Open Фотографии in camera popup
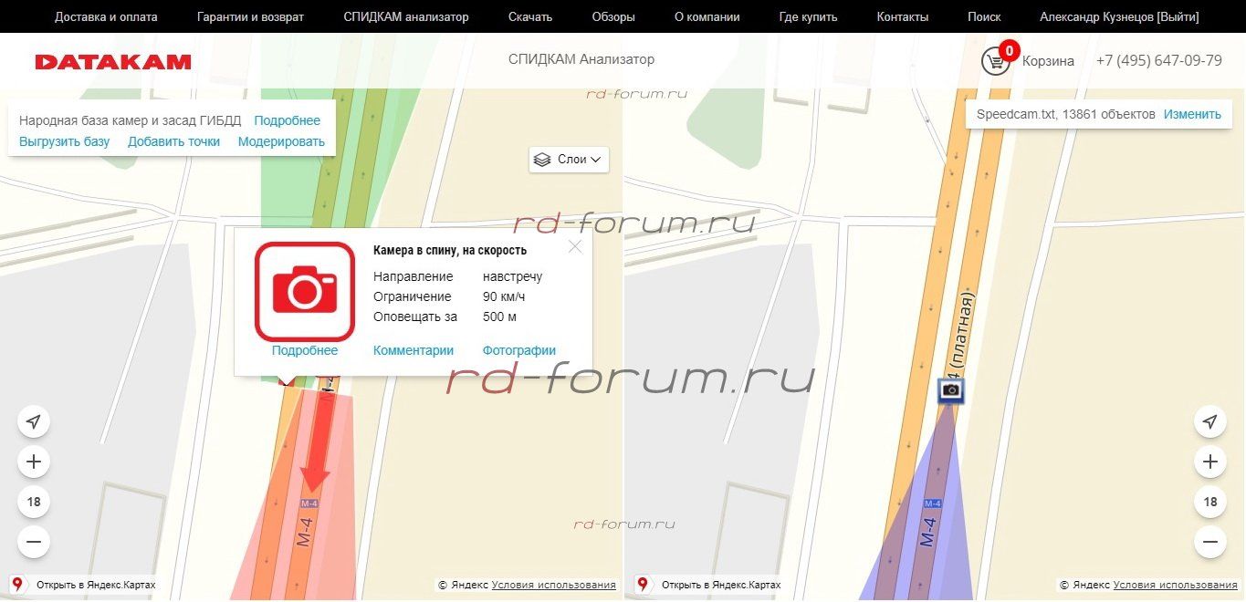Image resolution: width=1246 pixels, height=602 pixels. point(519,350)
